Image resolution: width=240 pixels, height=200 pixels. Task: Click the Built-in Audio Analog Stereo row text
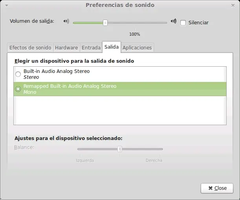click(x=57, y=71)
